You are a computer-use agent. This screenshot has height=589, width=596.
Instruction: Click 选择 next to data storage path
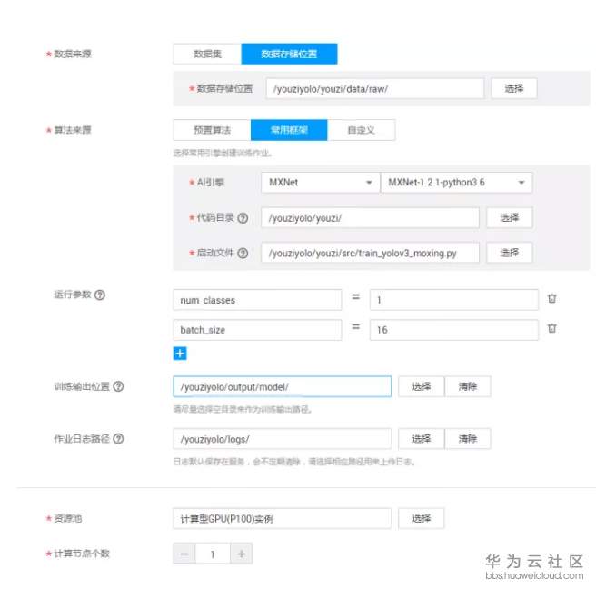click(x=514, y=88)
